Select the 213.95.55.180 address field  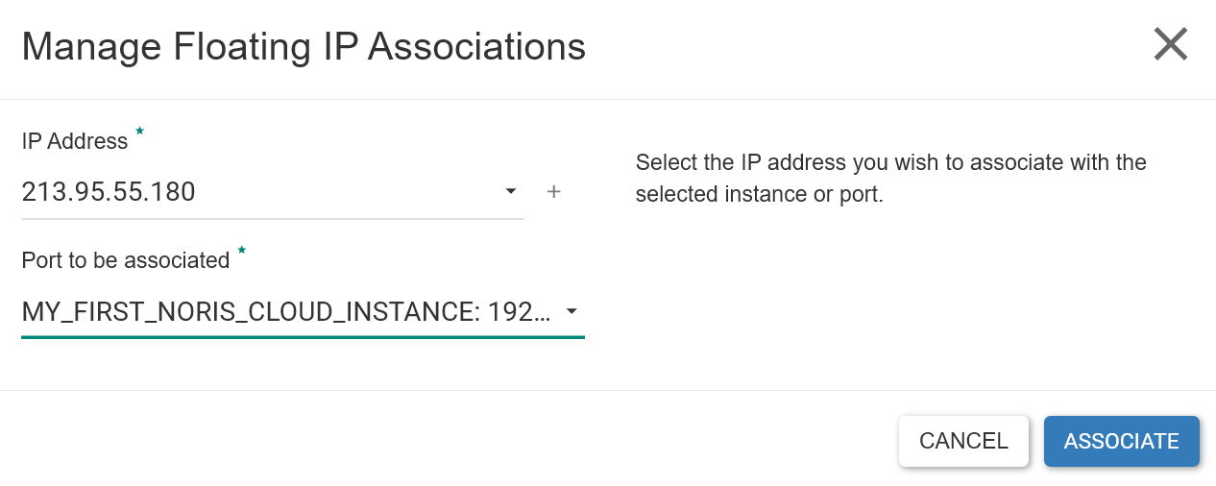(x=273, y=192)
